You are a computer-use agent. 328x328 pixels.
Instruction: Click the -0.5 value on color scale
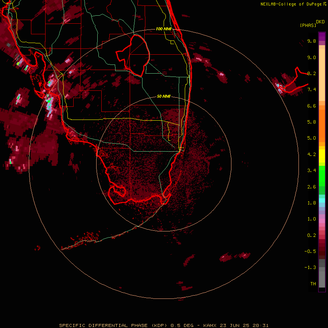point(310,251)
